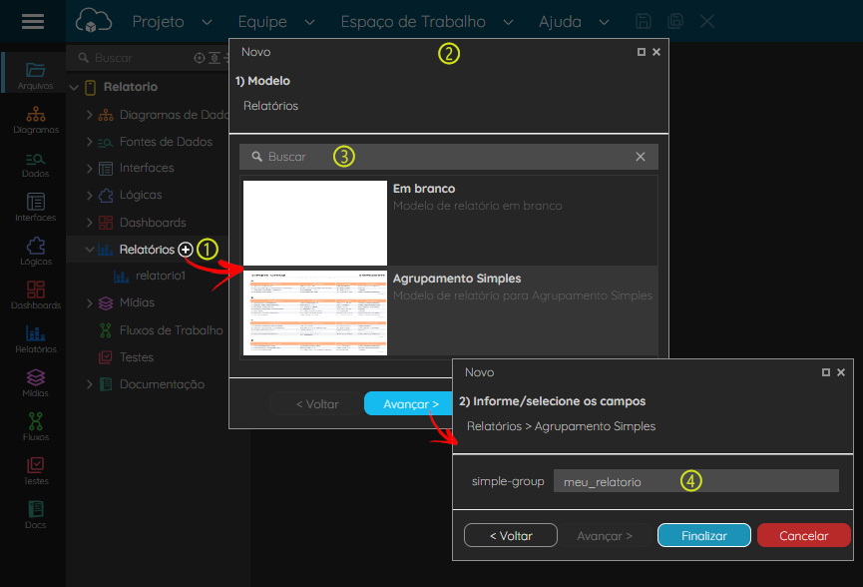The width and height of the screenshot is (863, 587).
Task: Open the Docs sidebar panel
Action: click(35, 515)
